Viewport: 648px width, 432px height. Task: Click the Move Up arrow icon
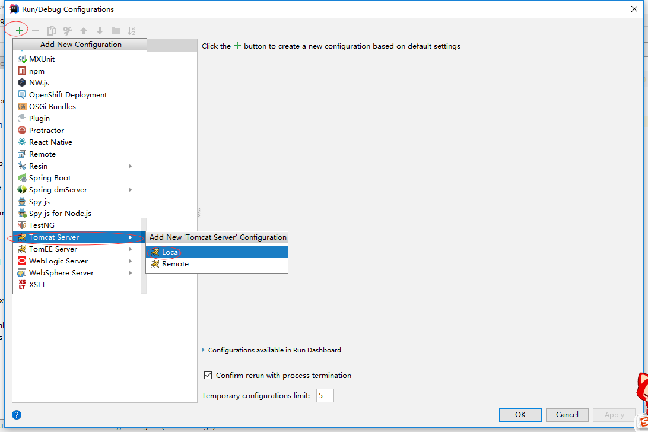pos(84,31)
